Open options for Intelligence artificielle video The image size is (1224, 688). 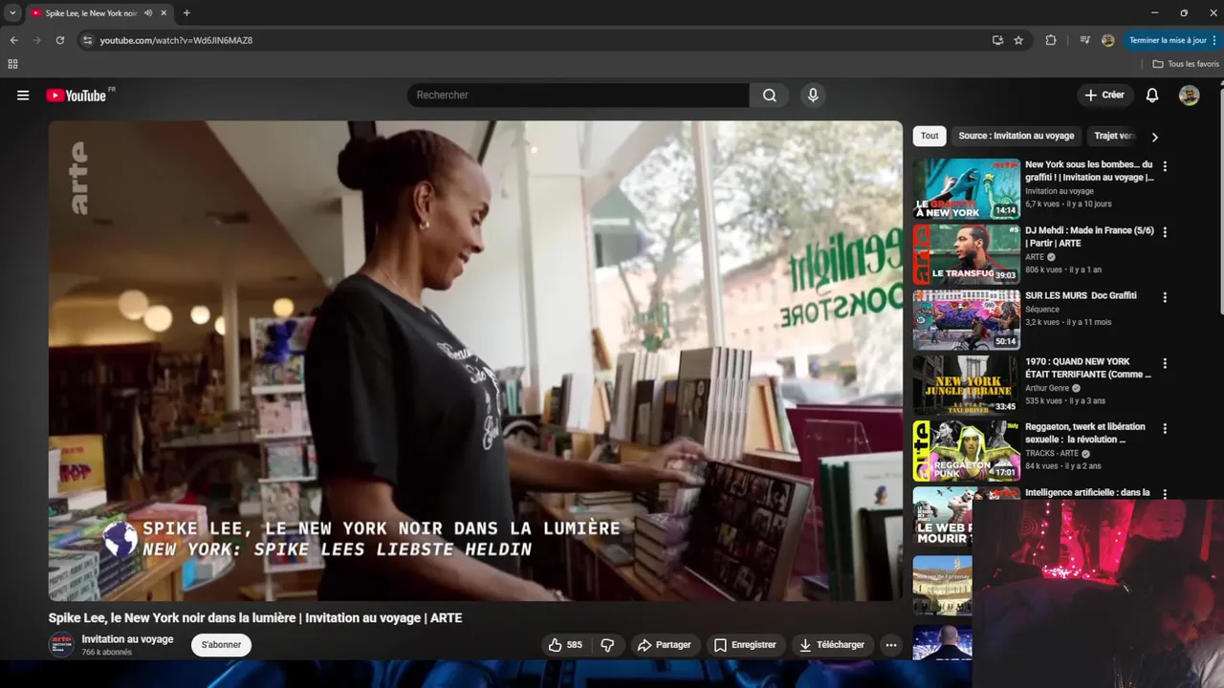click(1165, 494)
